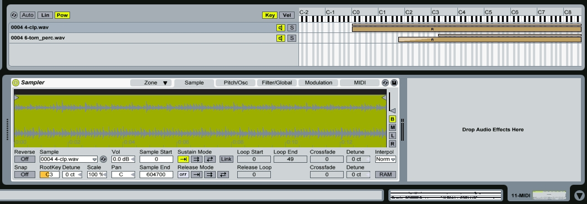This screenshot has height=204, width=587.
Task: Select the 0004 4-clp.wav zone row
Action: click(x=153, y=27)
